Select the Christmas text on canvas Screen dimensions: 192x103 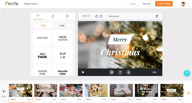coord(120,52)
